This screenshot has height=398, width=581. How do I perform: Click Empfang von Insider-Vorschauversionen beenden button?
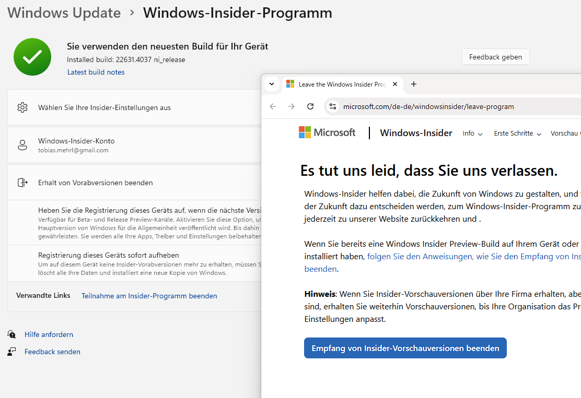point(405,348)
